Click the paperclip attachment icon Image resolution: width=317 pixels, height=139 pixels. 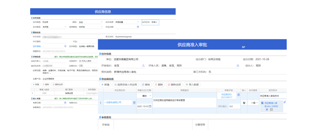[285, 102]
